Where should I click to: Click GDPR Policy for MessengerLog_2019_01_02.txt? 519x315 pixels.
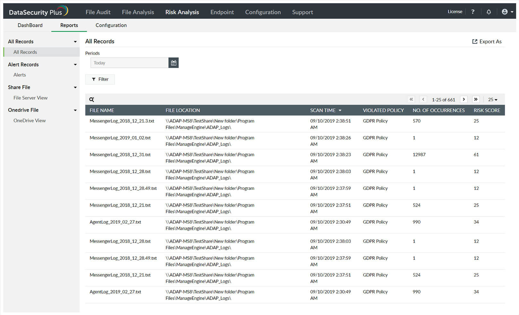click(x=375, y=138)
